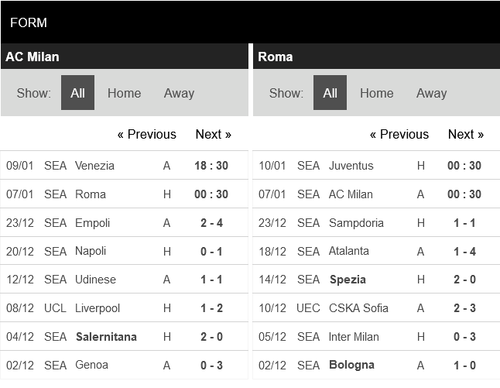Go to next AC Milan results page
Screen dimensions: 500x388
point(213,134)
